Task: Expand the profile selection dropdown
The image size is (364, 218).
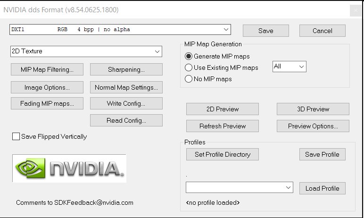Action: tap(289, 188)
